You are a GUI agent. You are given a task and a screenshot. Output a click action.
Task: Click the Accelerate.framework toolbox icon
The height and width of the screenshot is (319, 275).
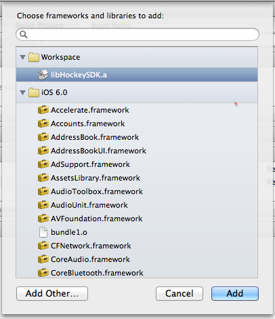point(43,110)
